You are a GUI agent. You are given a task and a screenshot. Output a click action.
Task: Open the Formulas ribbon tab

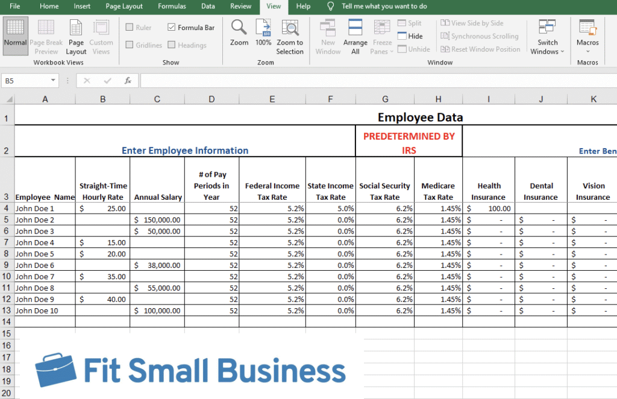[172, 6]
